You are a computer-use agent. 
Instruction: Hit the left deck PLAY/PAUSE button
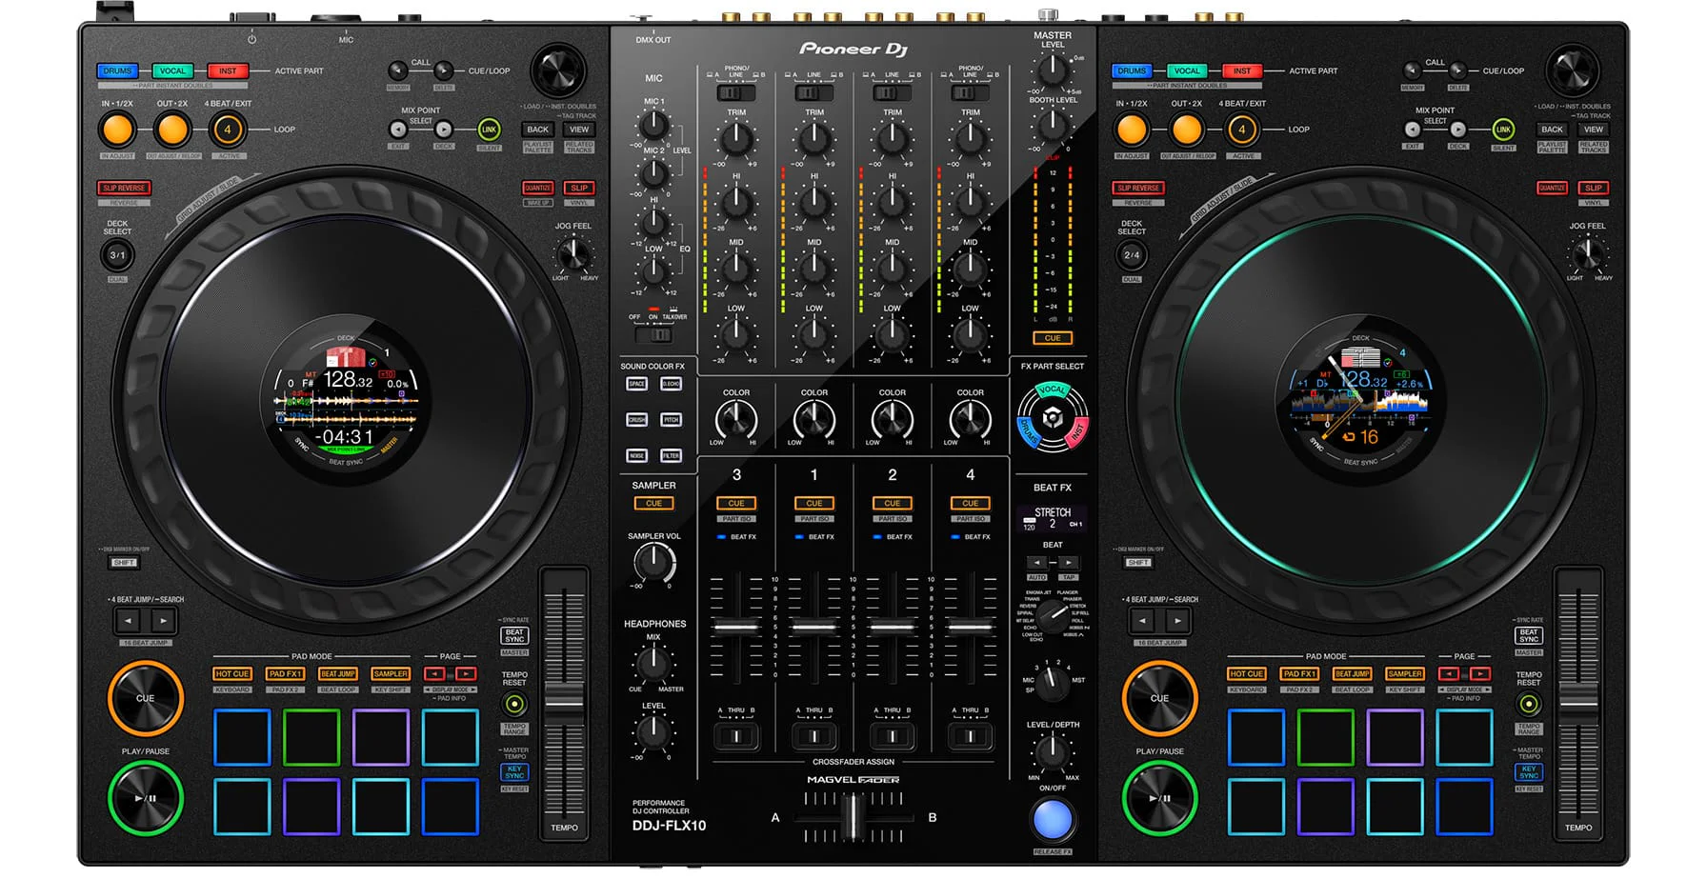pyautogui.click(x=145, y=798)
